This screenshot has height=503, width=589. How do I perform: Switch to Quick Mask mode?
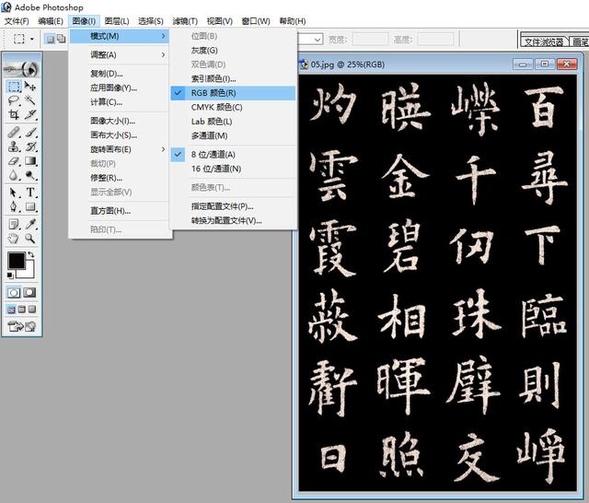29,292
